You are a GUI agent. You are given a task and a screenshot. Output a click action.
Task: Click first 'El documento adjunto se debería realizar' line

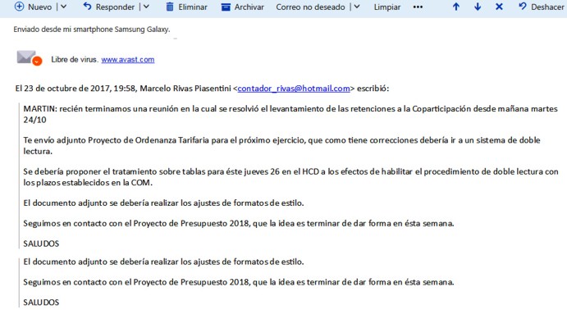pyautogui.click(x=163, y=203)
